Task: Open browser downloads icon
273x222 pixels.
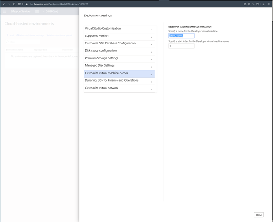Action: pyautogui.click(x=263, y=4)
